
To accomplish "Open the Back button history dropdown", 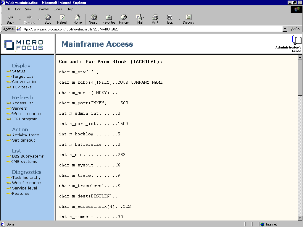I will point(20,20).
